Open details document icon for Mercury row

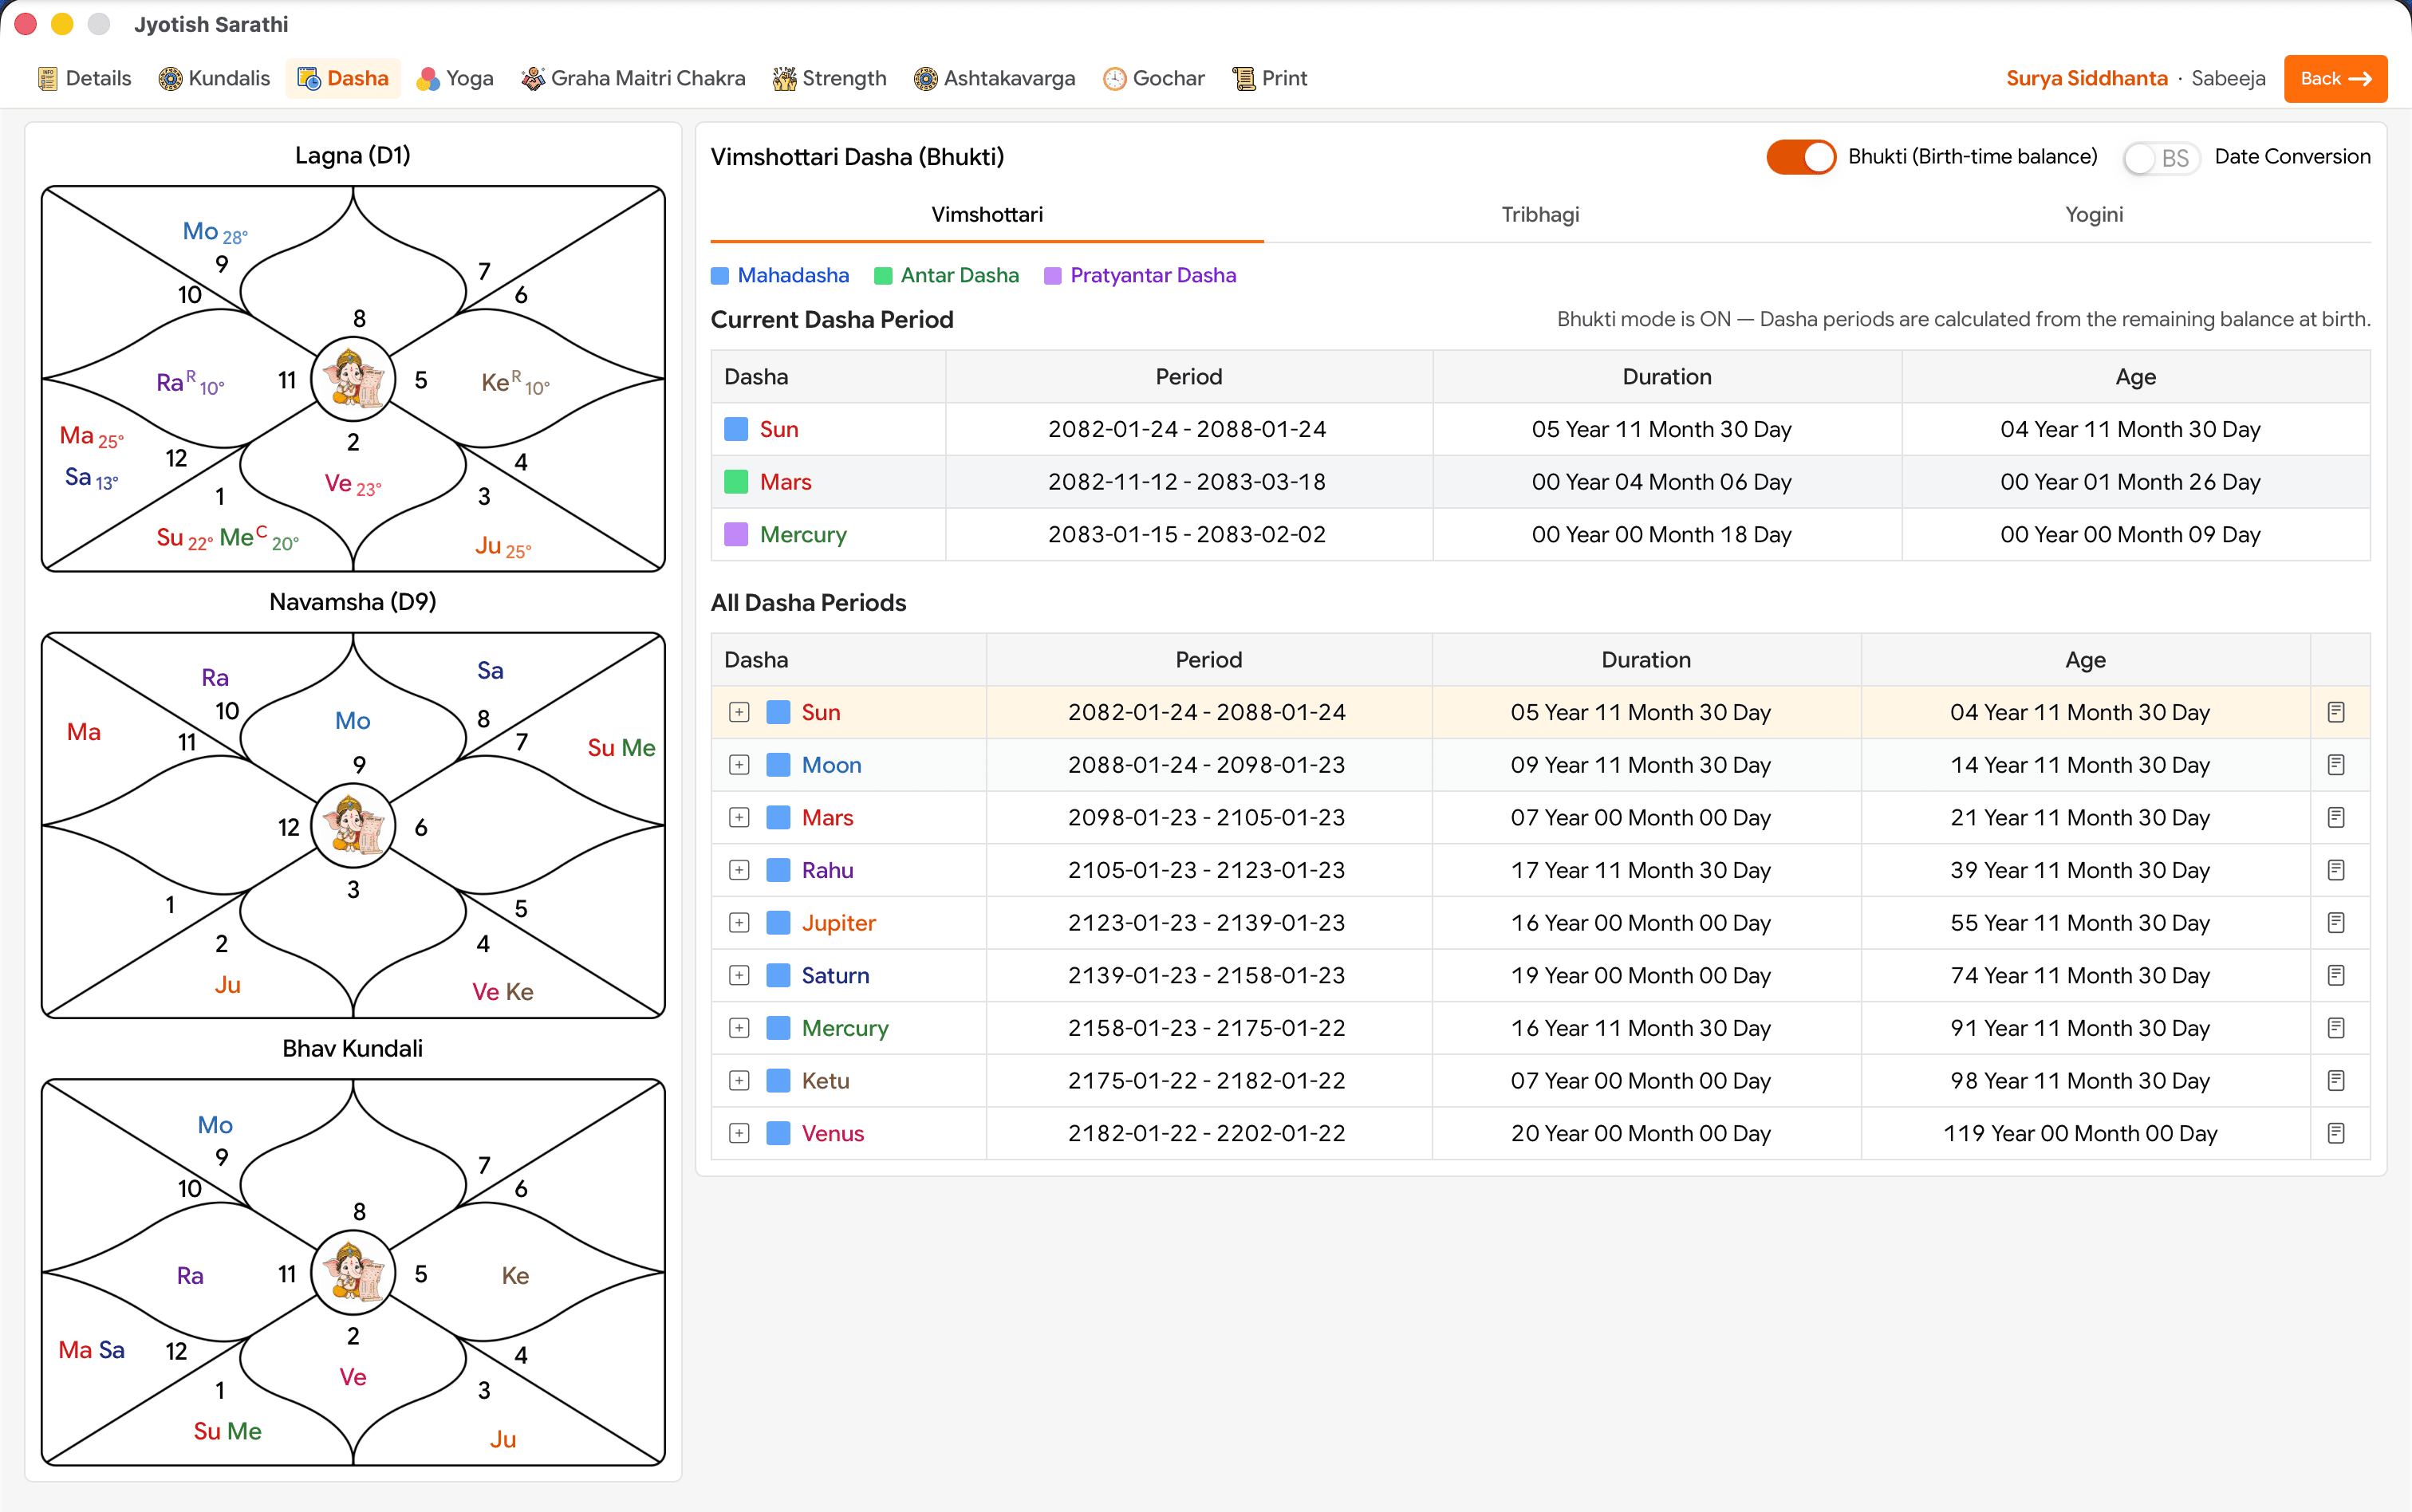pyautogui.click(x=2336, y=1027)
